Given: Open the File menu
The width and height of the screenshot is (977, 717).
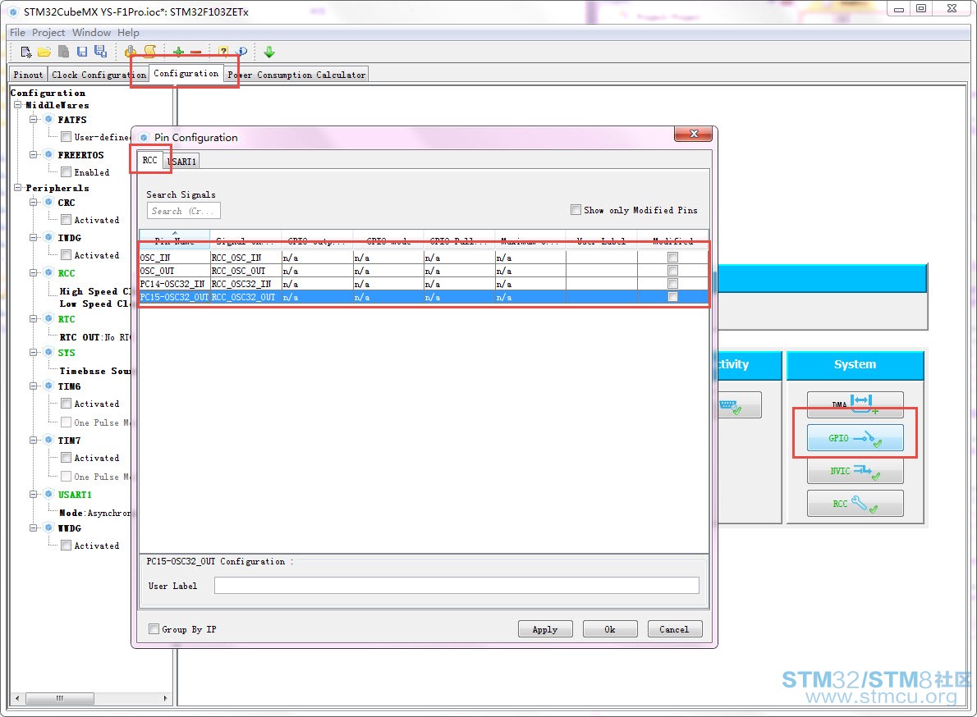Looking at the screenshot, I should pos(17,32).
